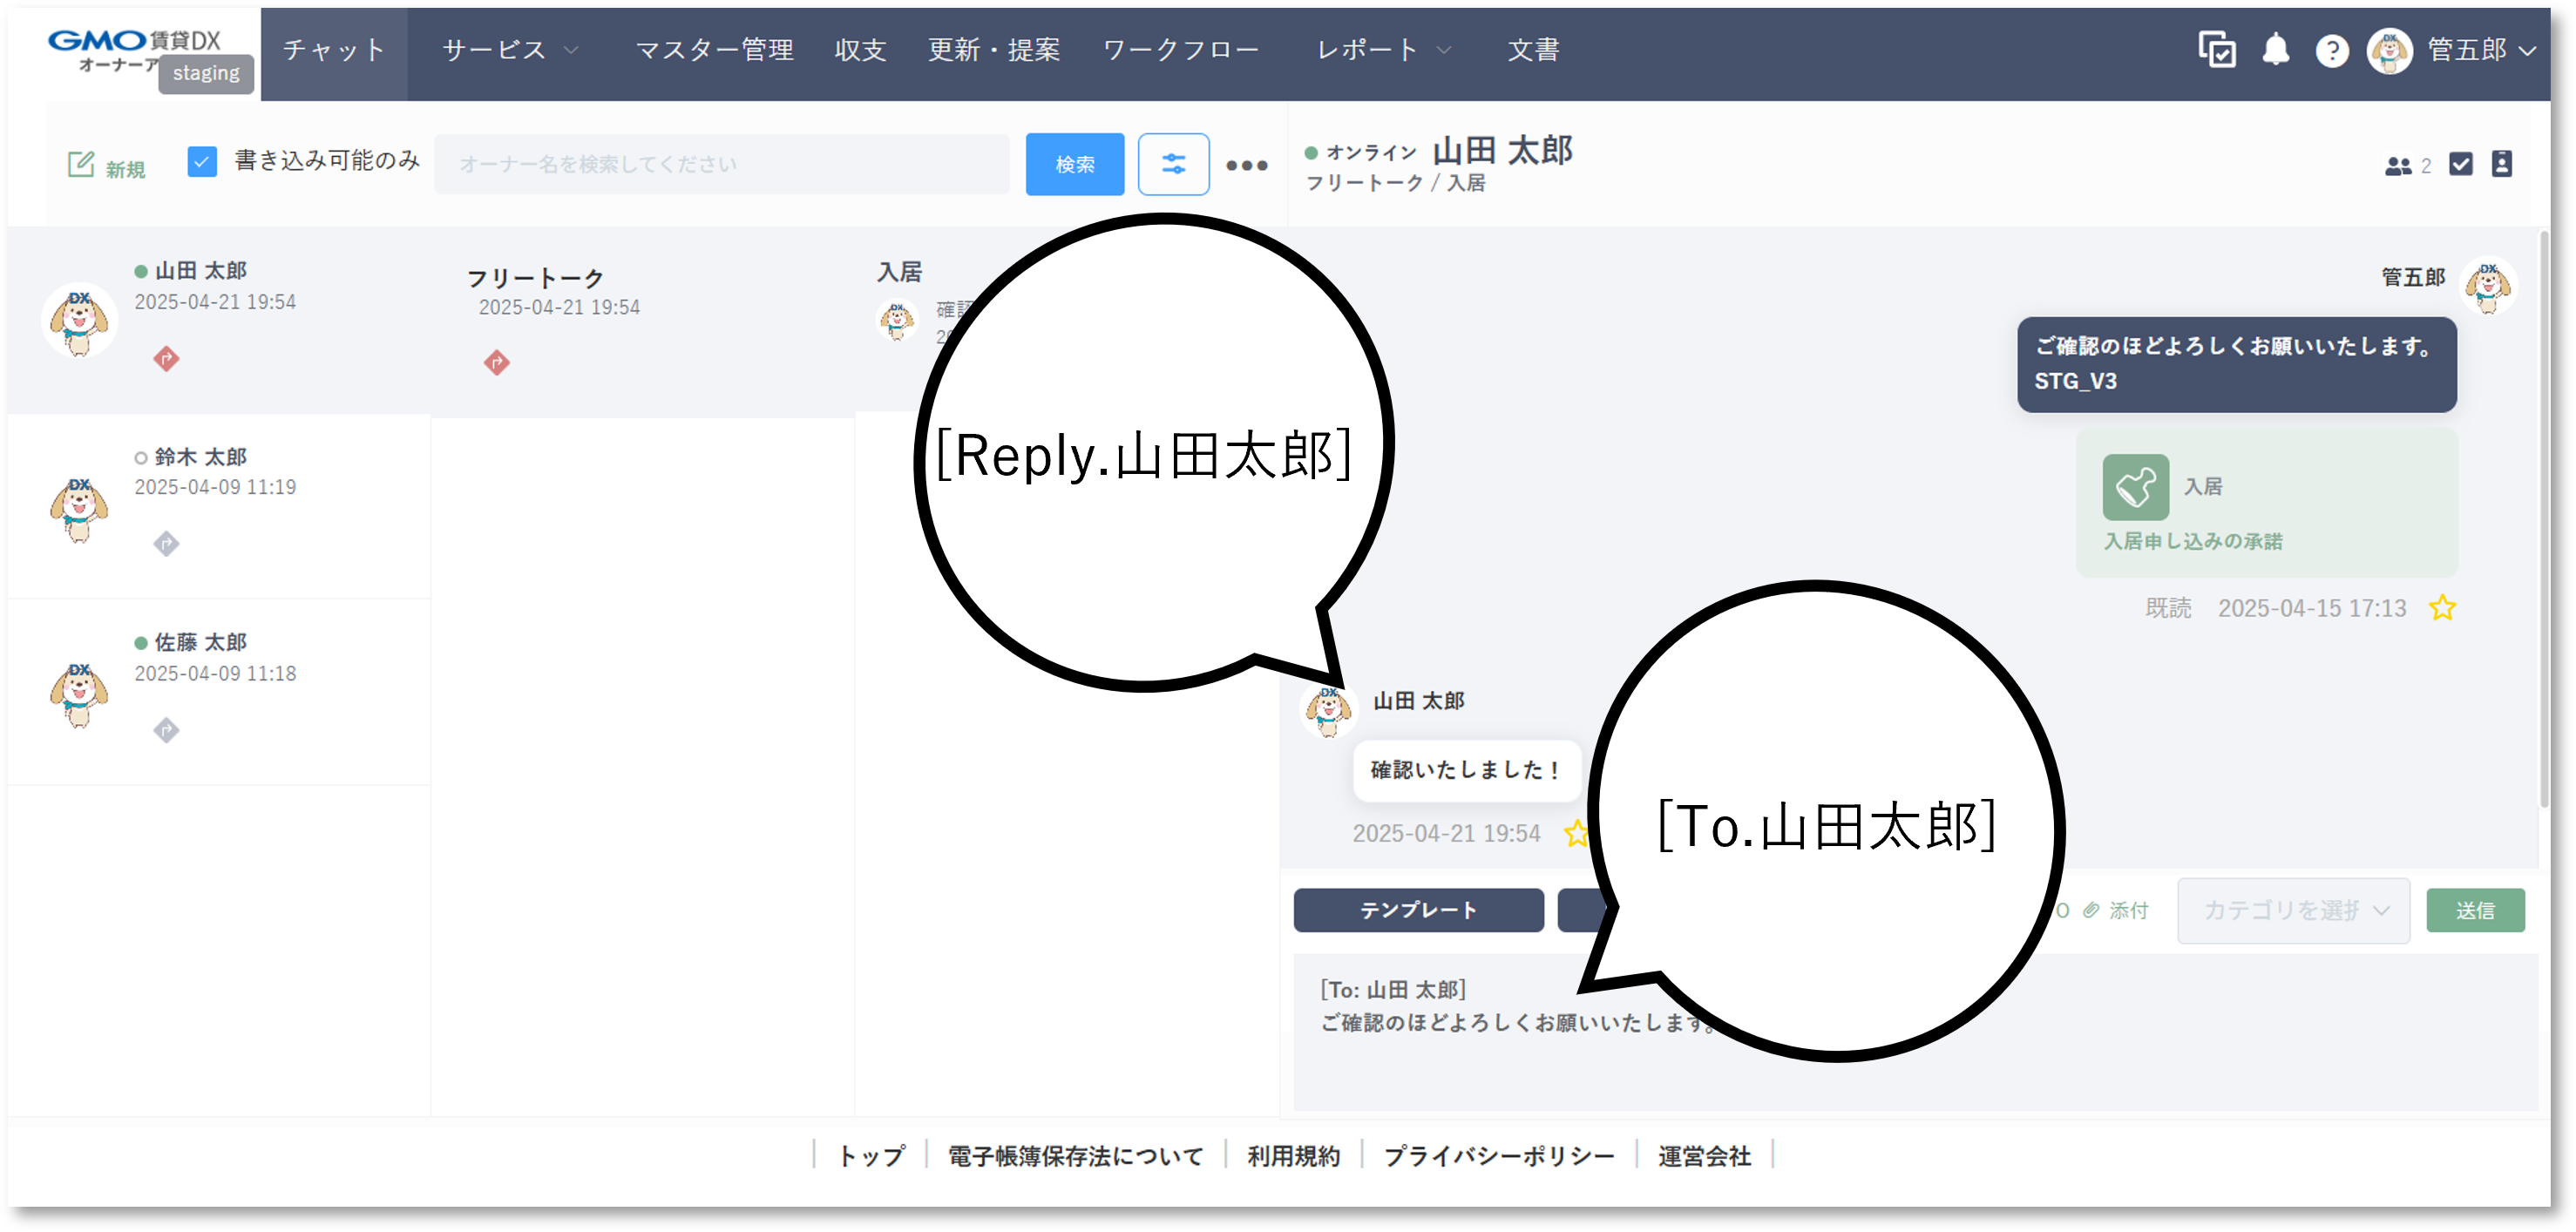Uncheck the 書き込み可能のみ checkbox
This screenshot has height=1232, width=2576.
click(201, 160)
